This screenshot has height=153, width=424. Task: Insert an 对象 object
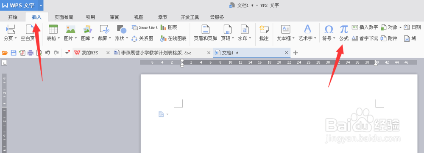[x=389, y=27]
